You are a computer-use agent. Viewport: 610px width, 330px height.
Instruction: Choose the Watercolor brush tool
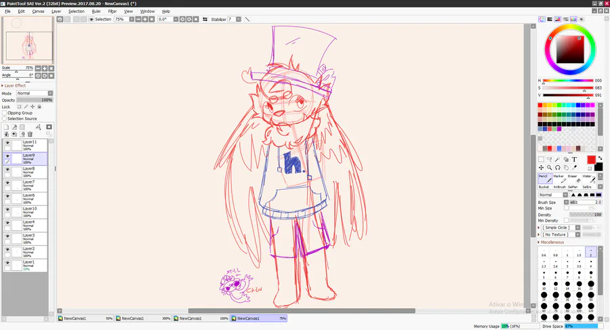[588, 179]
